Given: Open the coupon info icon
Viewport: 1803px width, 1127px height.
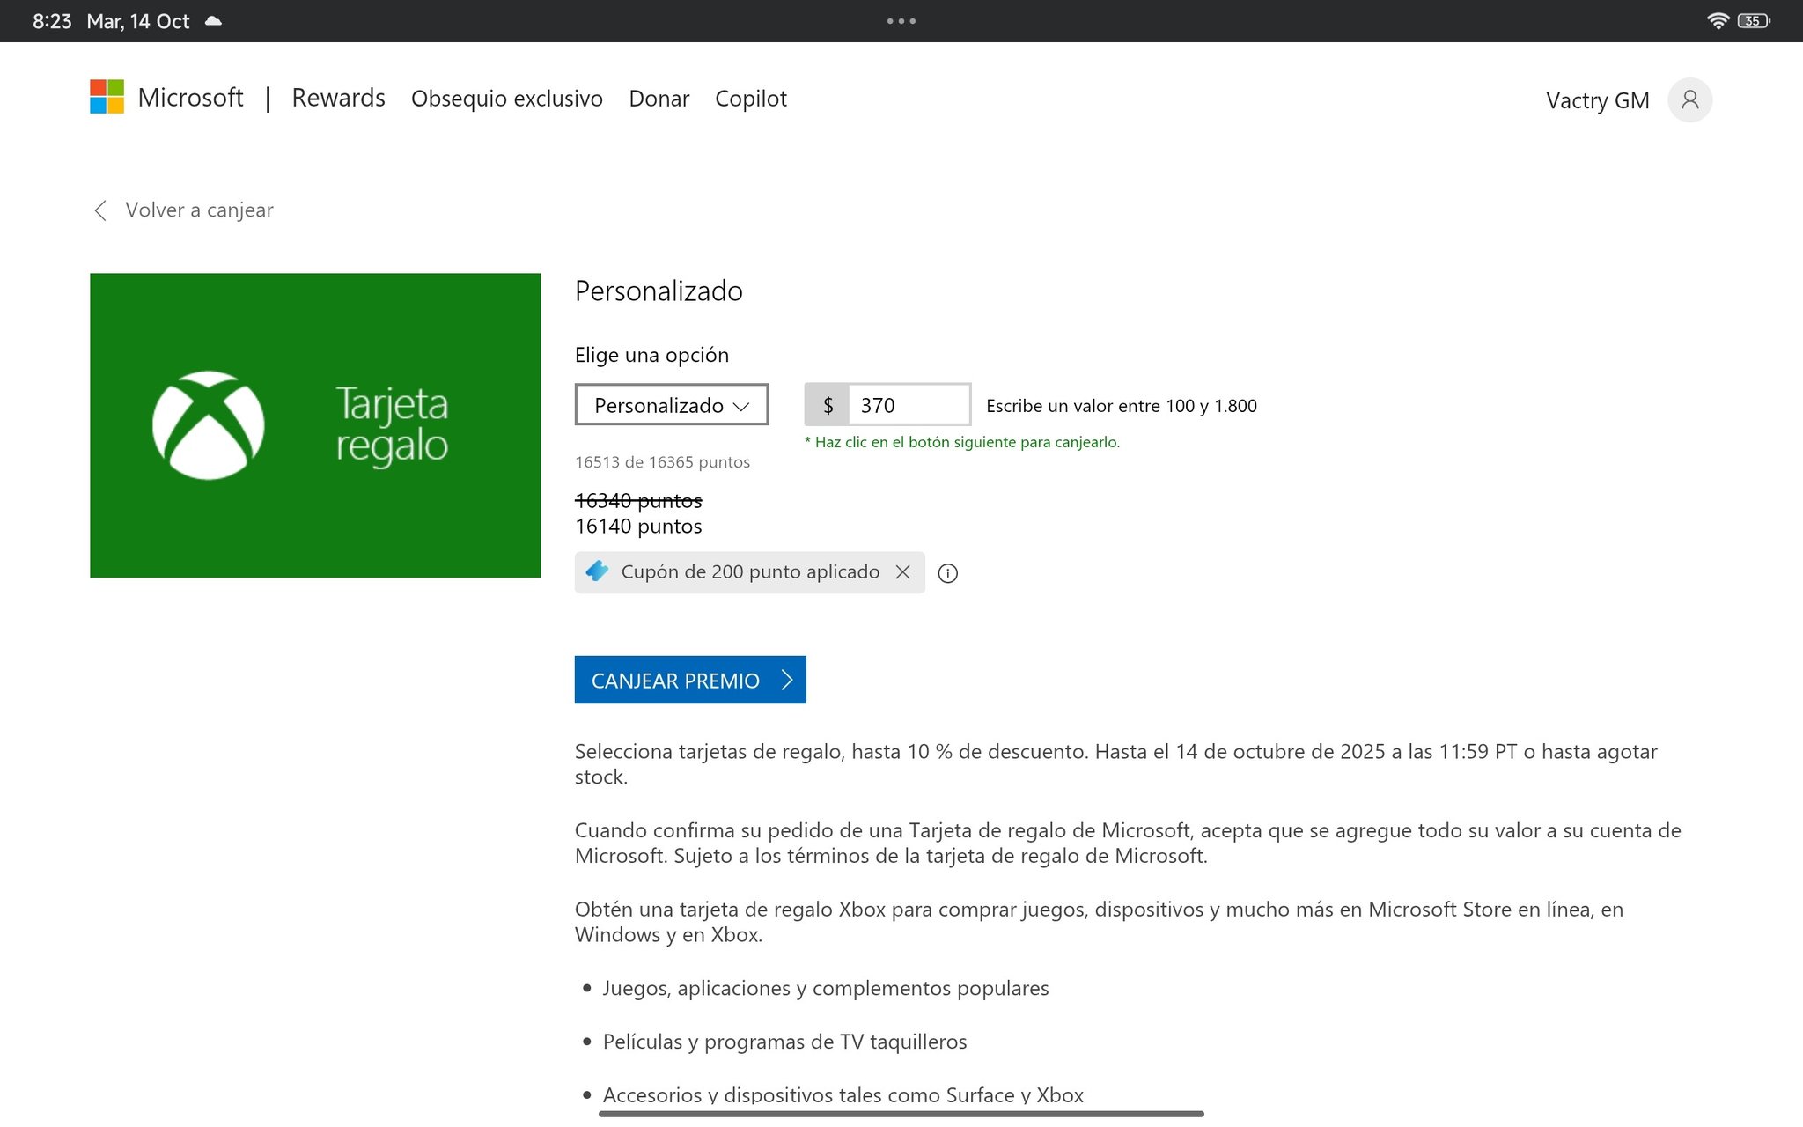Looking at the screenshot, I should pos(948,573).
